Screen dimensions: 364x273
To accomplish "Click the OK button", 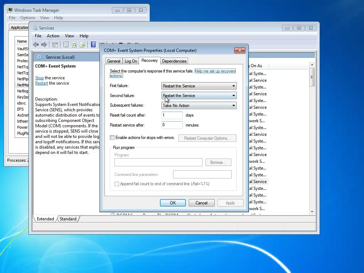I will point(173,203).
